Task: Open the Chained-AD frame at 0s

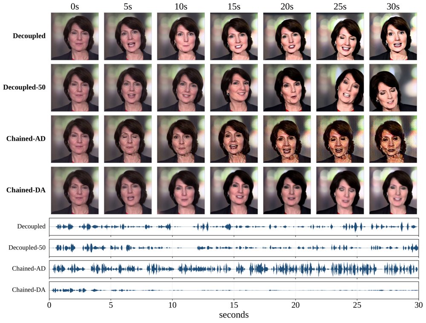Action: [75, 139]
